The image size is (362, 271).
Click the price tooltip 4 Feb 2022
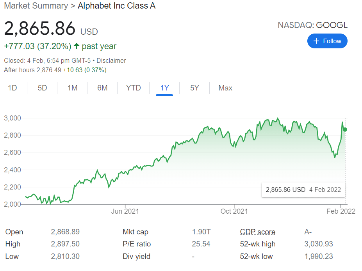303,190
